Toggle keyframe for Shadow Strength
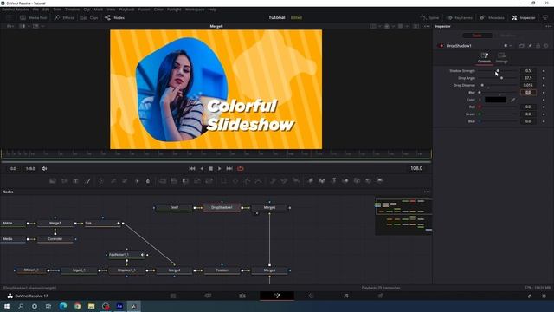Screen dimensions: 554x312 [544, 71]
